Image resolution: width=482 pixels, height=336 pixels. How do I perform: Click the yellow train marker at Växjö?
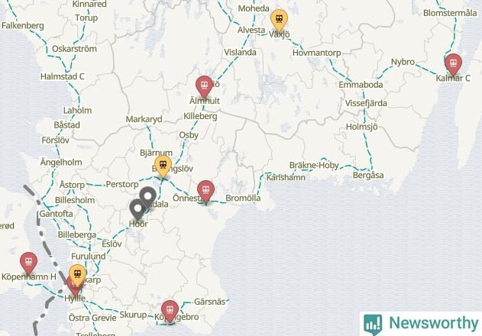[279, 19]
